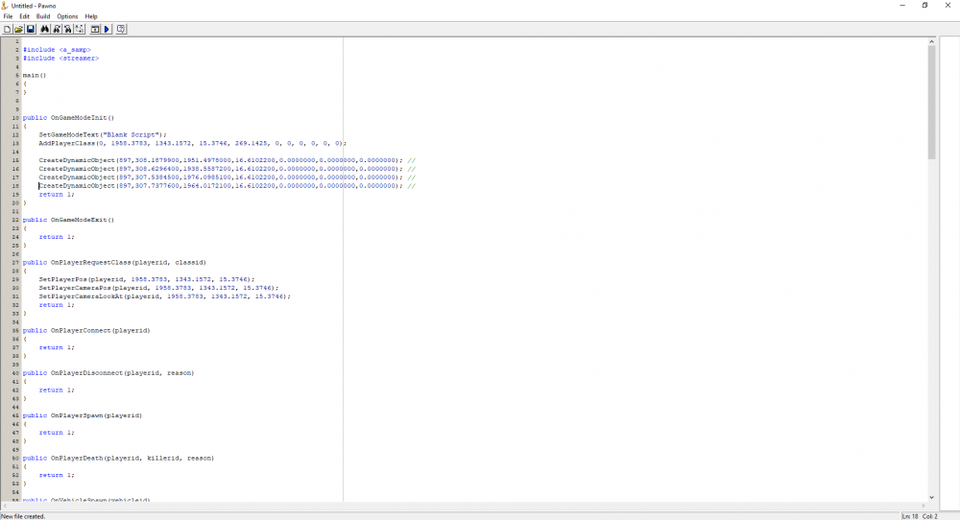960x520 pixels.
Task: Compile the script using the window icon
Action: click(x=95, y=29)
